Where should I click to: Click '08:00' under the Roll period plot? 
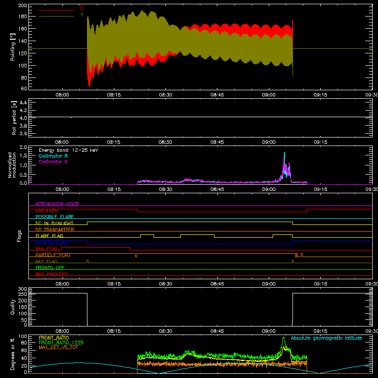[x=62, y=142]
